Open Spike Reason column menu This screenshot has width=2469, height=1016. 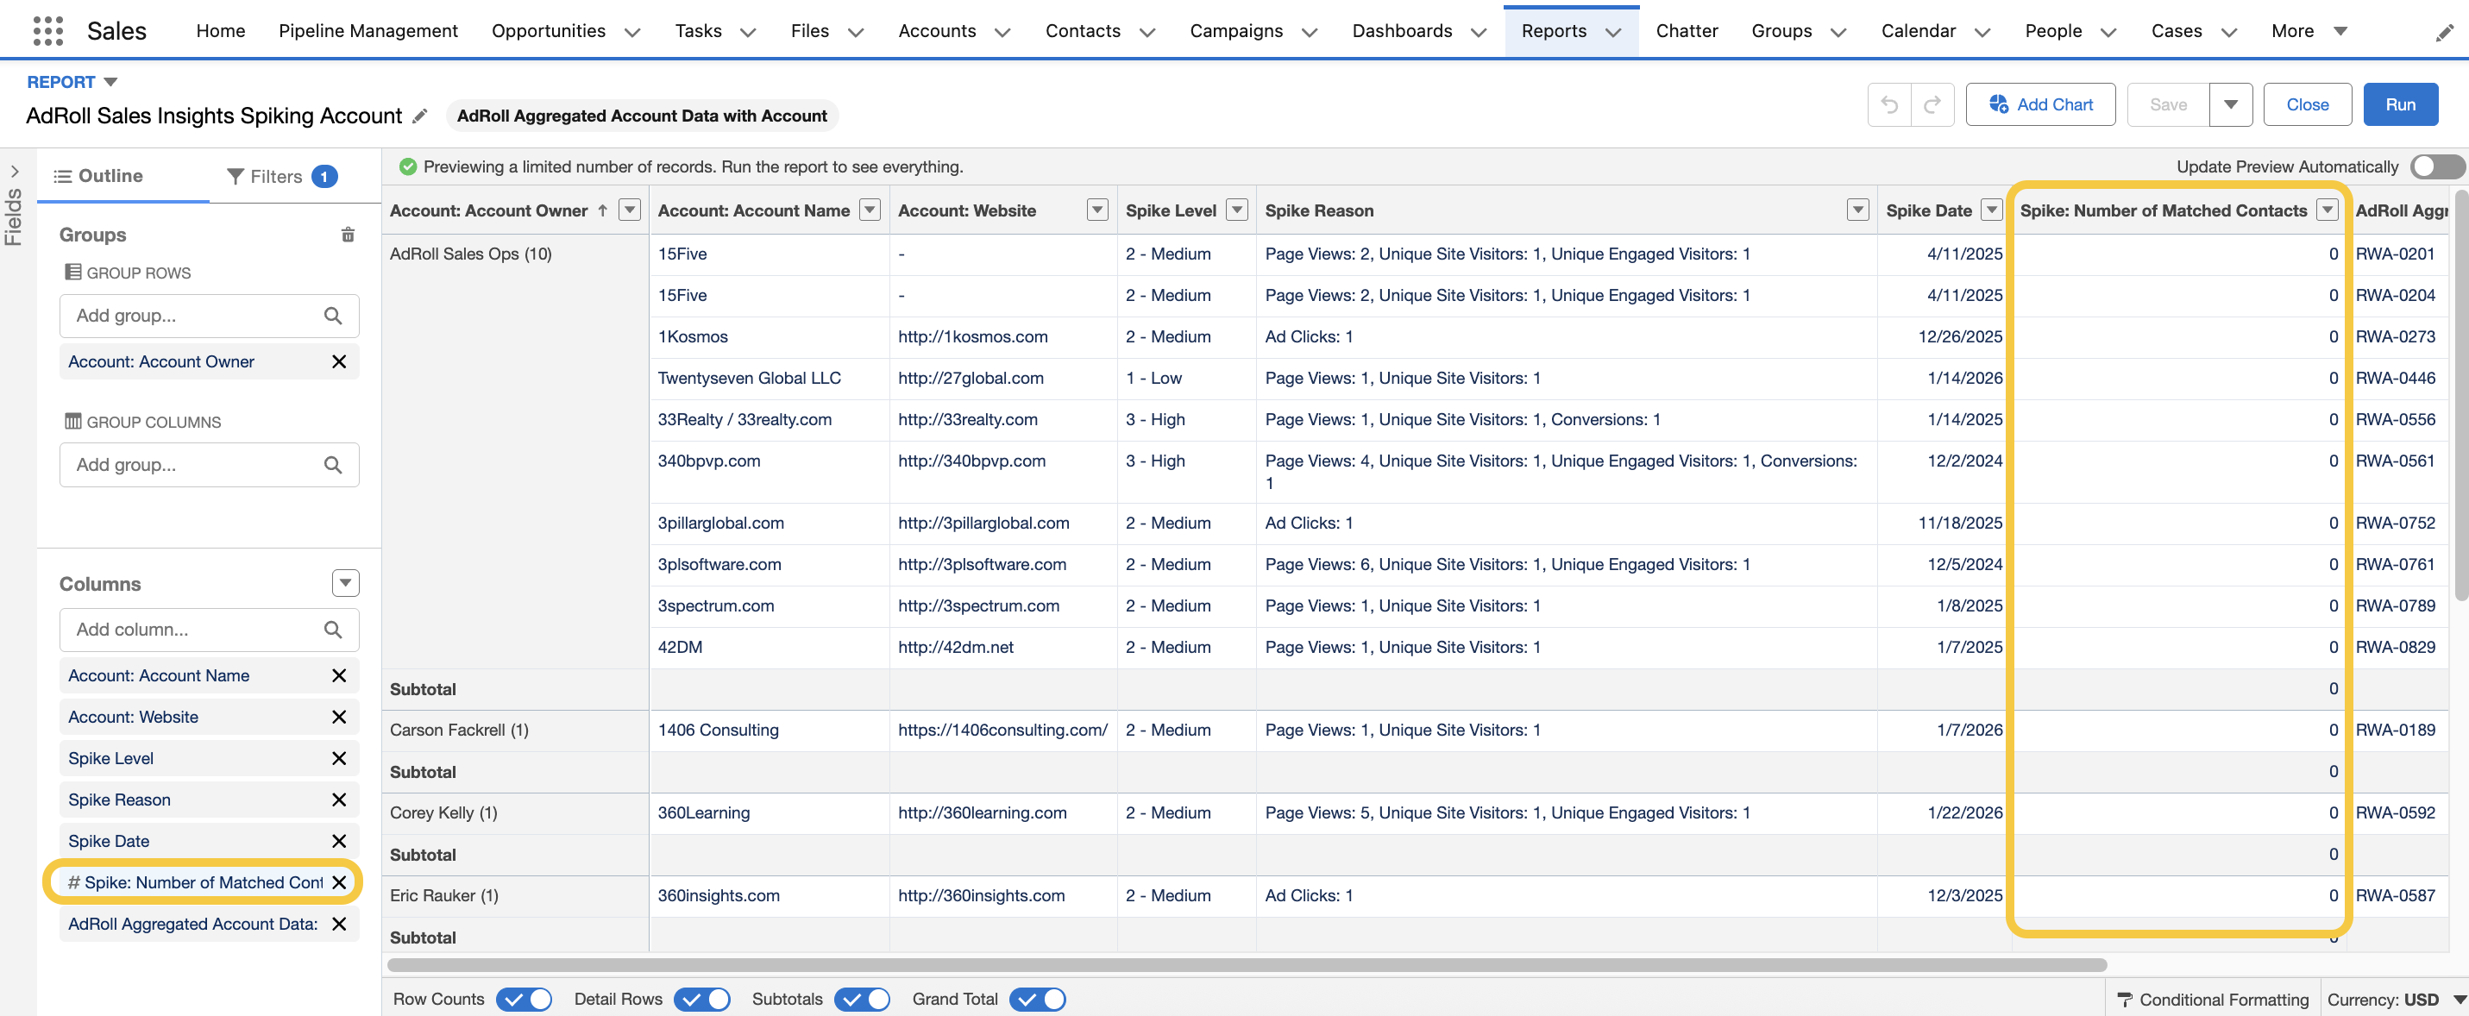click(1857, 210)
